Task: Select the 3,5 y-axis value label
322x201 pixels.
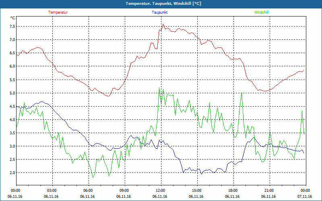Action: (x=12, y=133)
